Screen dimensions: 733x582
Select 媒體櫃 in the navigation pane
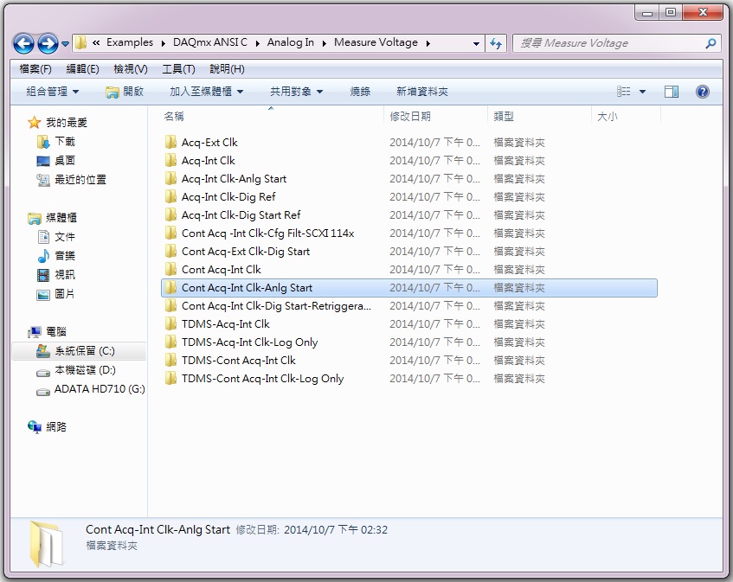61,217
